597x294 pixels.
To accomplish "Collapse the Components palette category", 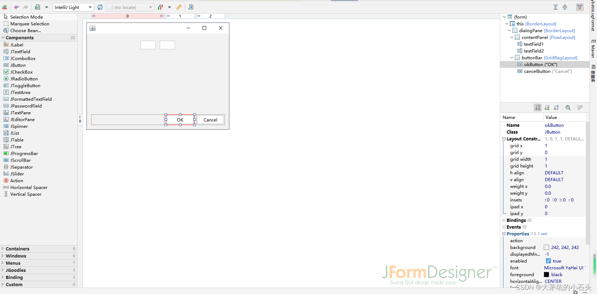I will coord(3,38).
